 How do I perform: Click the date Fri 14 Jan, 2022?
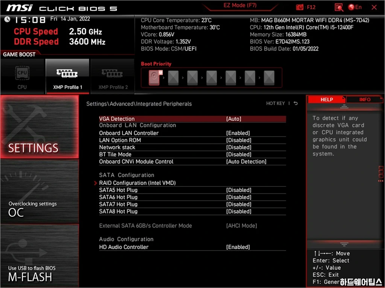(x=70, y=19)
